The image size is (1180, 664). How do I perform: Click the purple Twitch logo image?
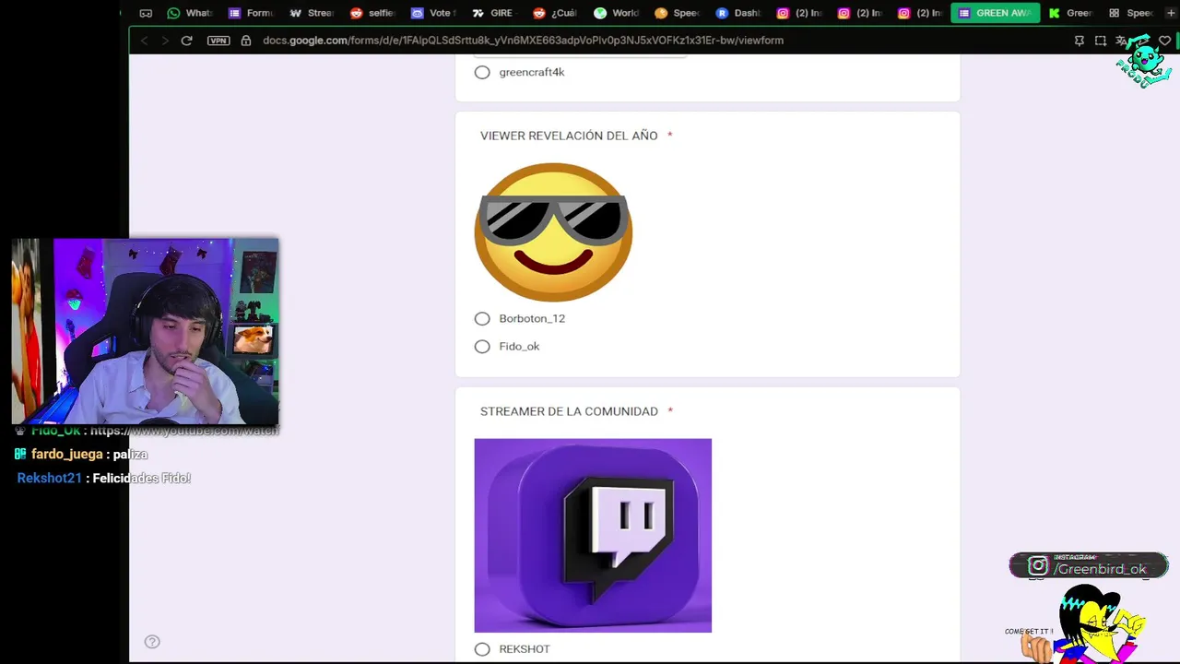(593, 535)
